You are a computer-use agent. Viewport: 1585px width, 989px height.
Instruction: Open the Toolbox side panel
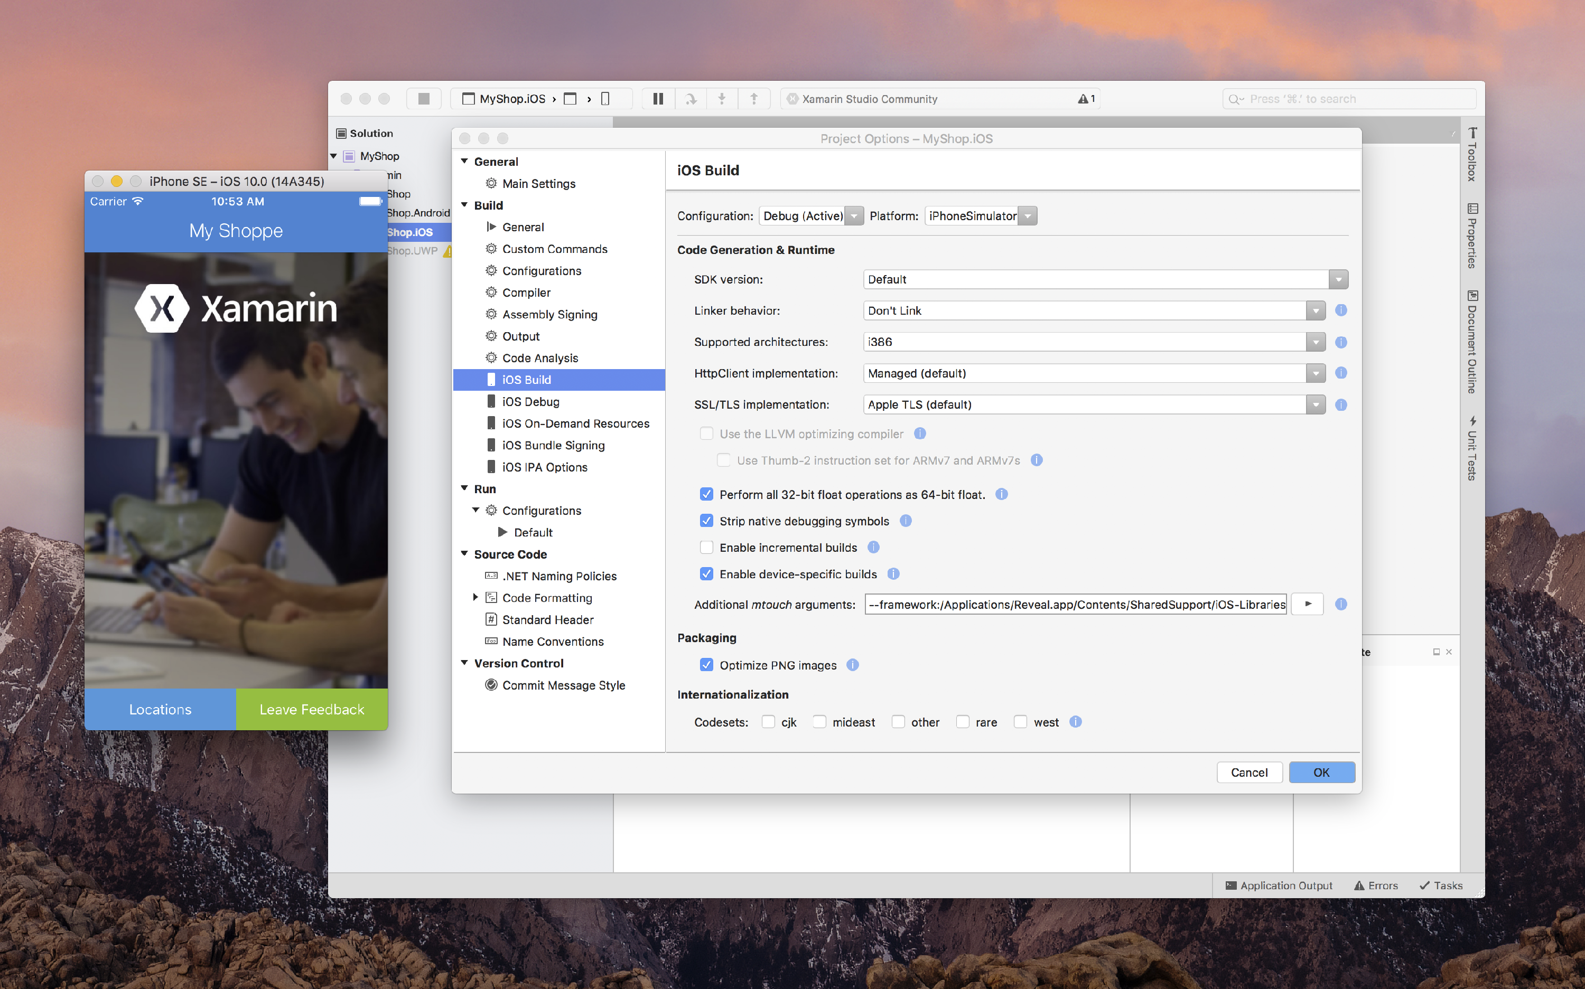tap(1472, 154)
